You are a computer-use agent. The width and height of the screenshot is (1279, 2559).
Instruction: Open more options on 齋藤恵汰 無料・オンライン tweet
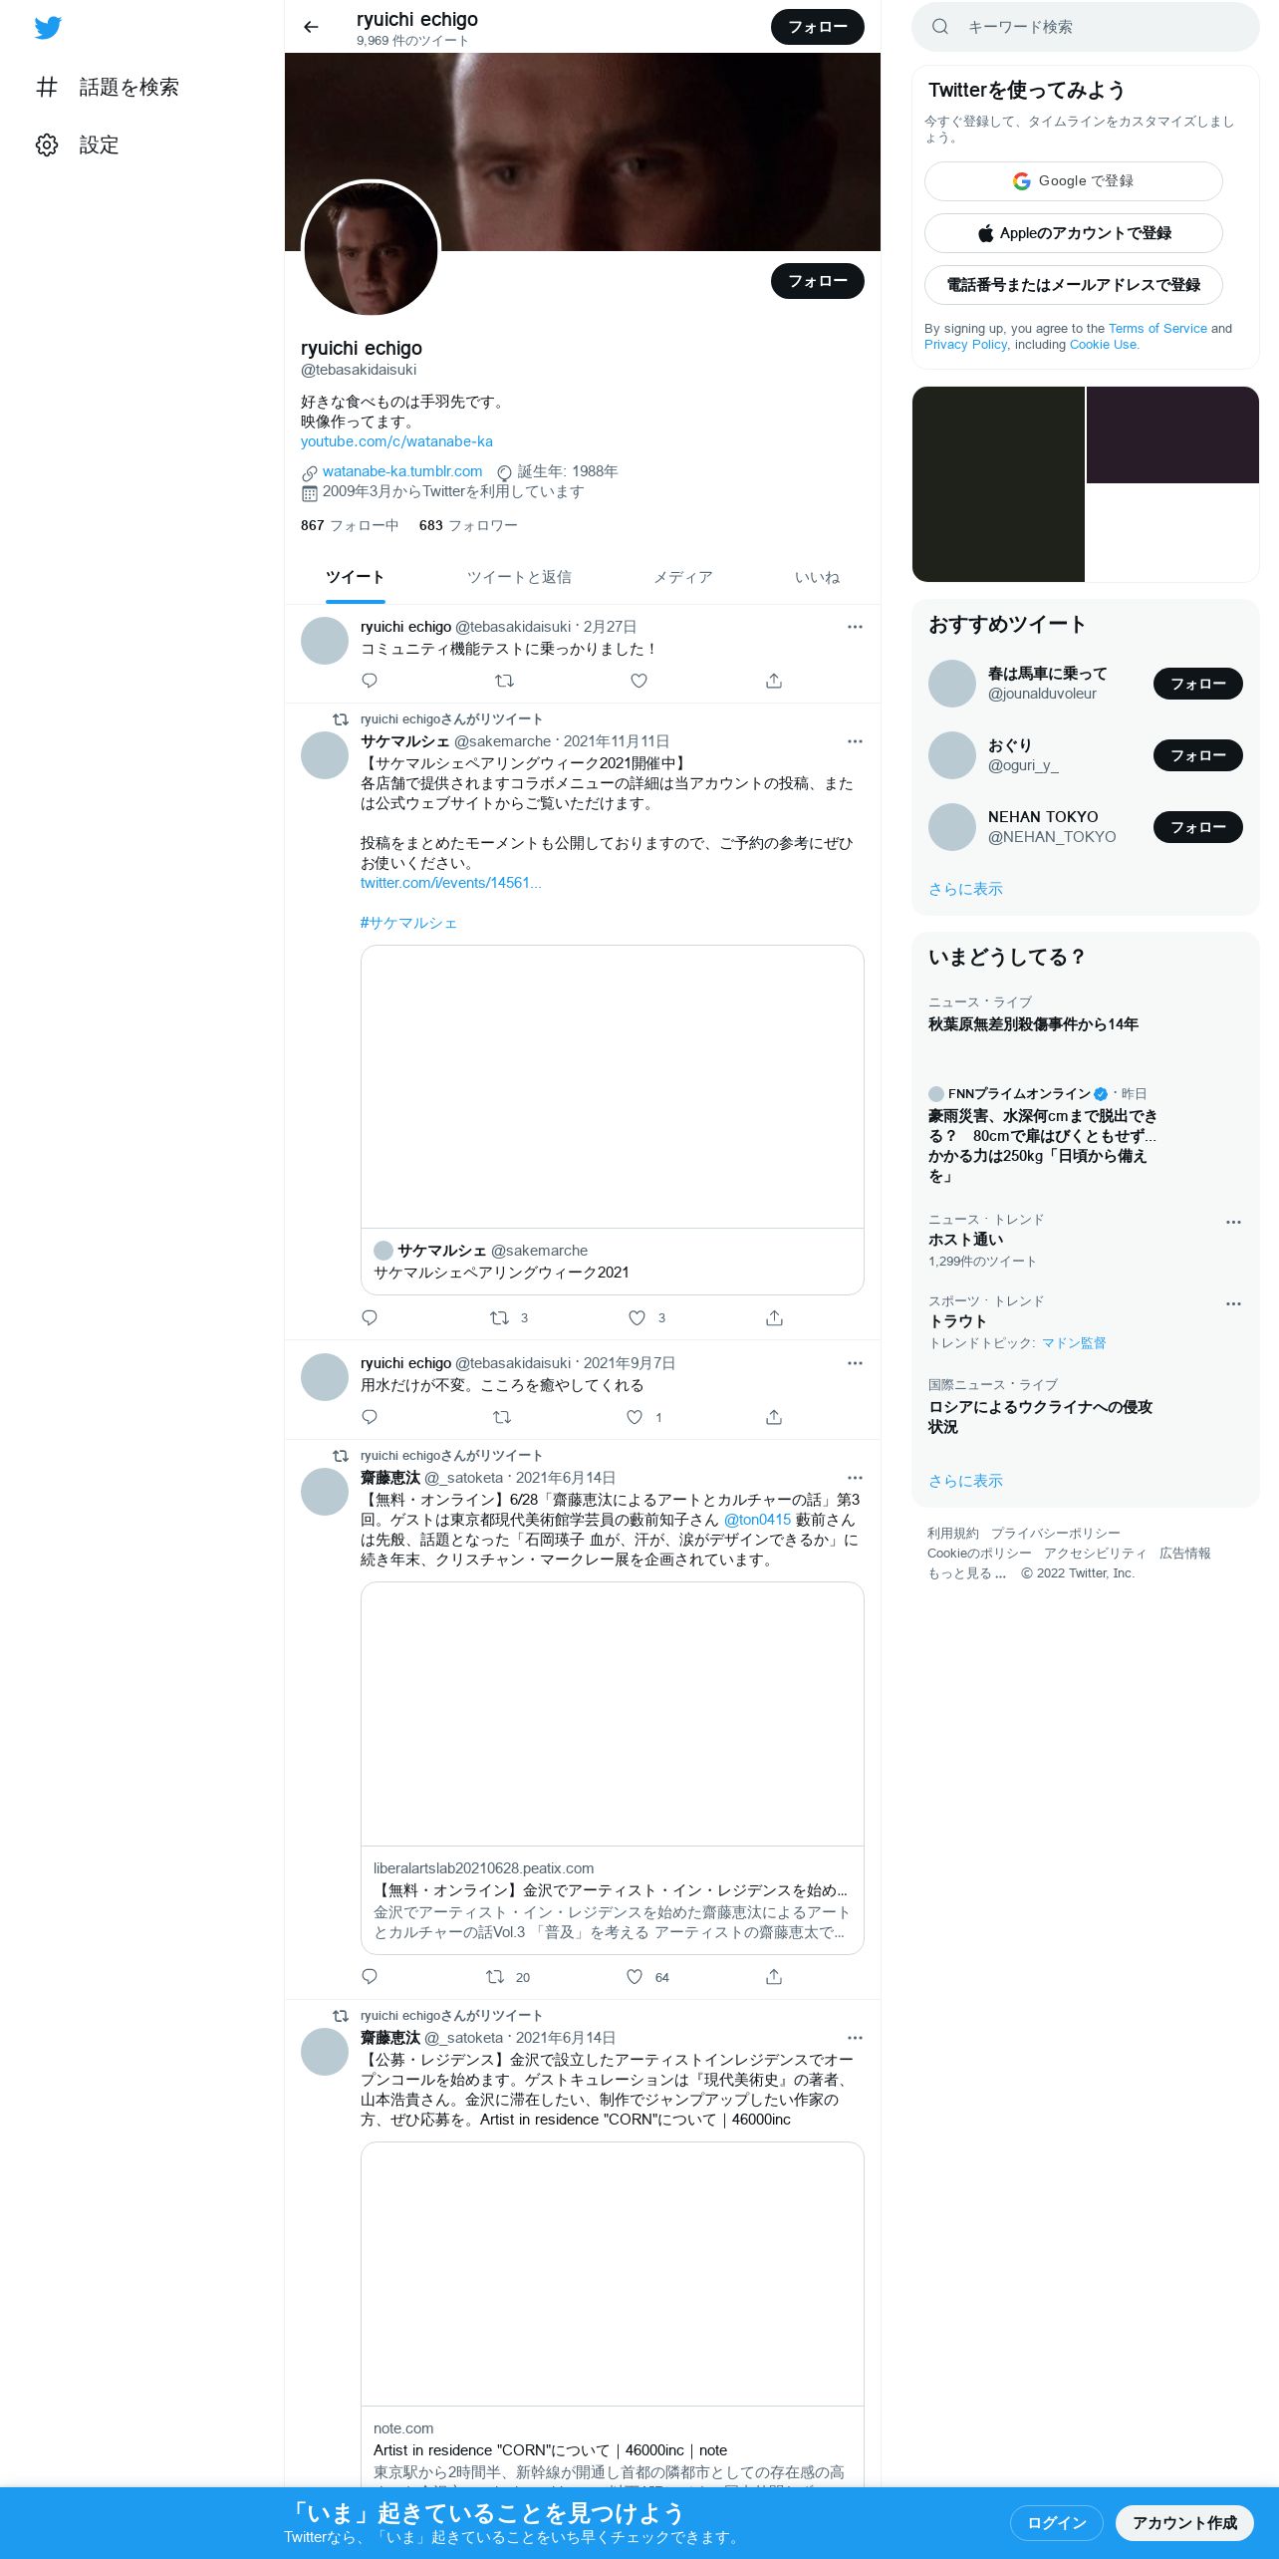[x=855, y=1478]
